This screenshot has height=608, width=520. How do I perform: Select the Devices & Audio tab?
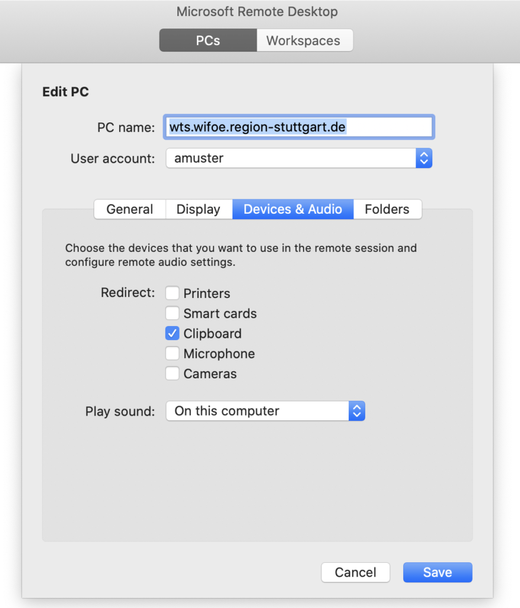293,209
